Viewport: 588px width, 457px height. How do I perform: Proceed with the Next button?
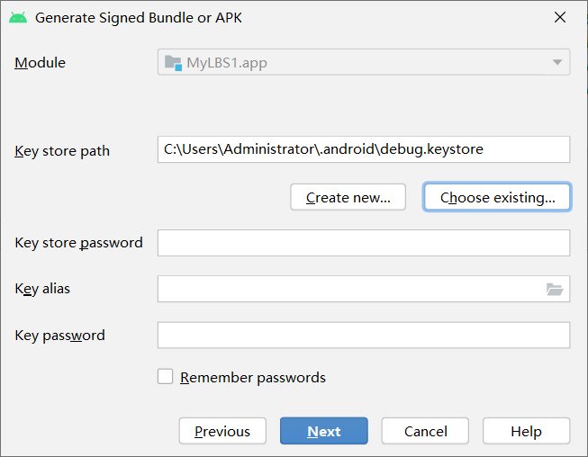[324, 431]
